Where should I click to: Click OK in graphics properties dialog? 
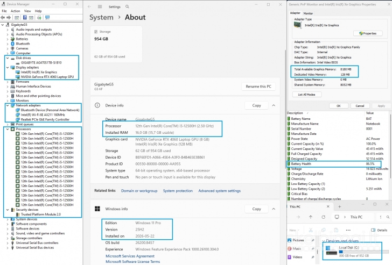(339, 106)
